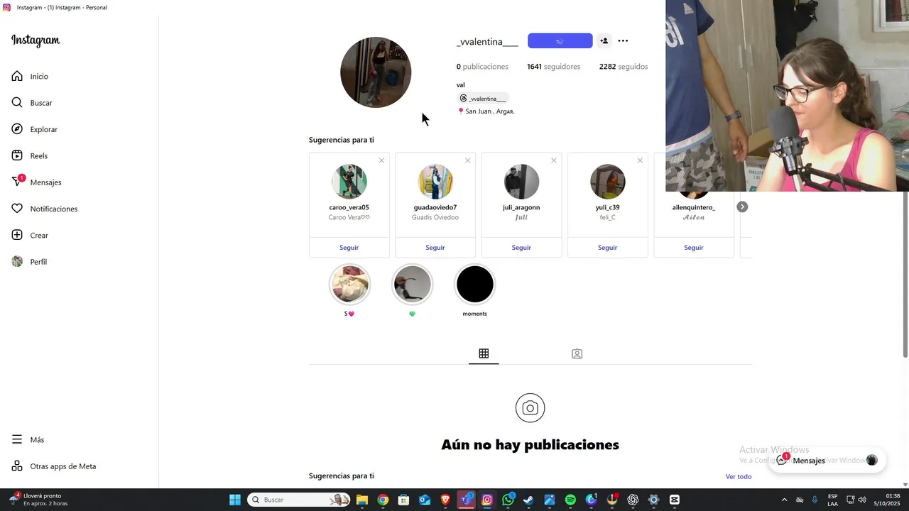Viewport: 909px width, 511px height.
Task: Follow ailenquintero_ with Seguir
Action: pyautogui.click(x=694, y=248)
